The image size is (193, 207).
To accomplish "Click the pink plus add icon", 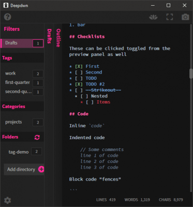I will tap(41, 169).
